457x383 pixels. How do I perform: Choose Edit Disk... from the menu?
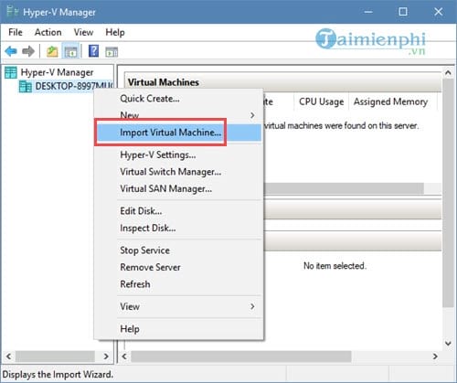pyautogui.click(x=178, y=211)
